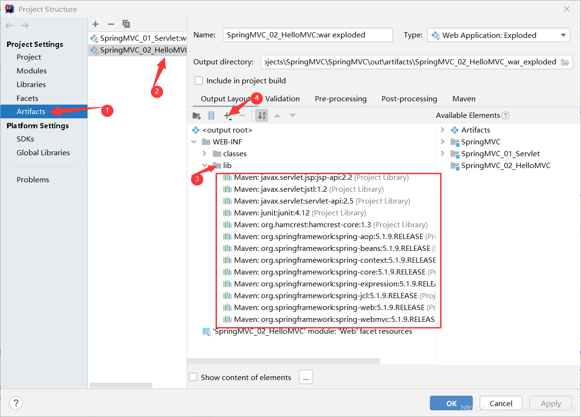The image size is (581, 417).
Task: Open Global Libraries under Platform Settings
Action: tap(43, 153)
